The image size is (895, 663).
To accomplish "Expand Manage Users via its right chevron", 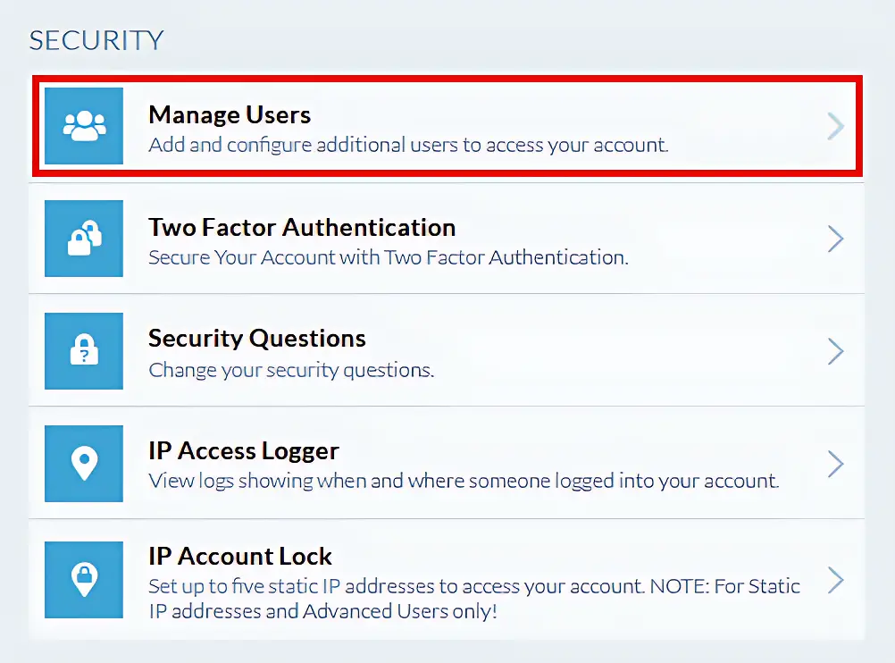I will click(835, 127).
